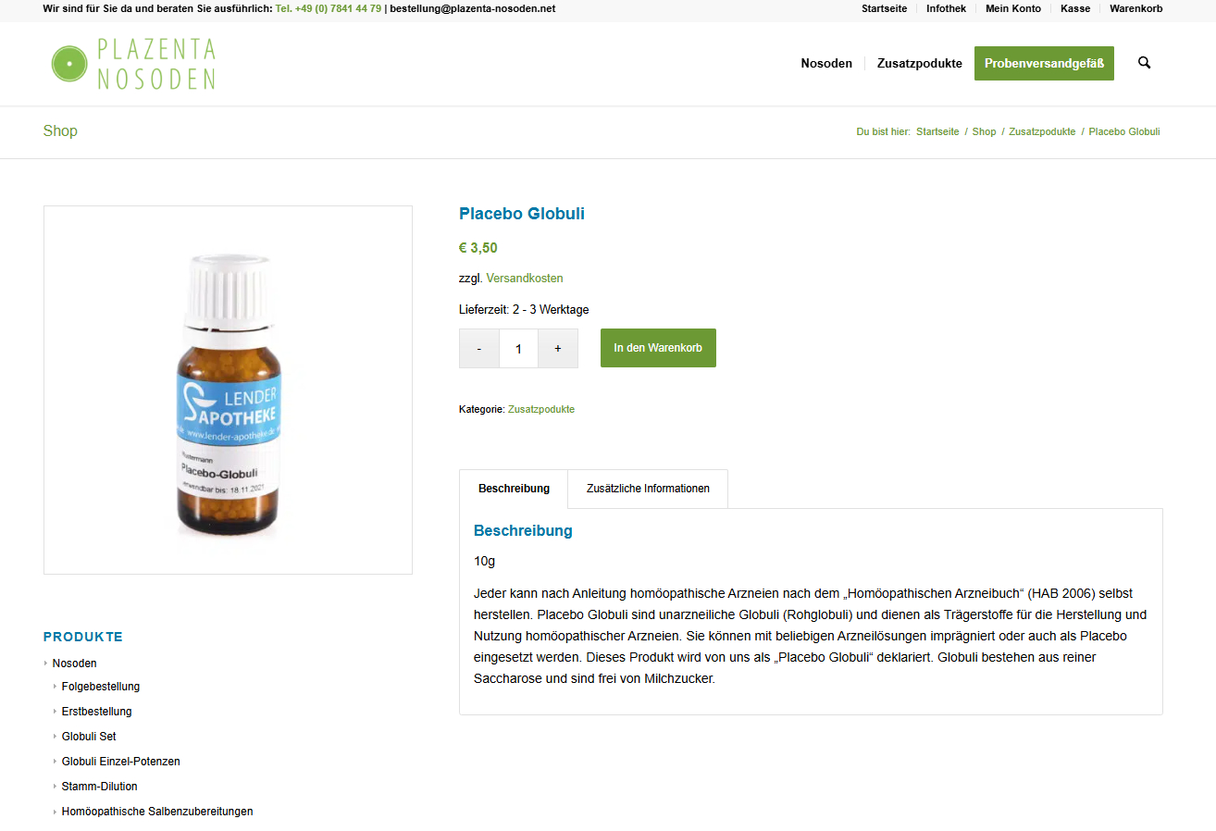Expand Nosoden in the Produkte sidebar
The image size is (1216, 831).
[x=74, y=664]
